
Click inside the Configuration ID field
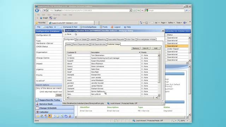(x=49, y=38)
